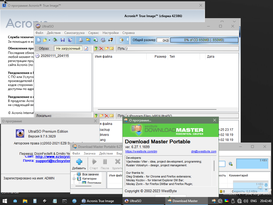The image size is (273, 205).
Task: Click the drivers folder in local list
Action: point(104,135)
